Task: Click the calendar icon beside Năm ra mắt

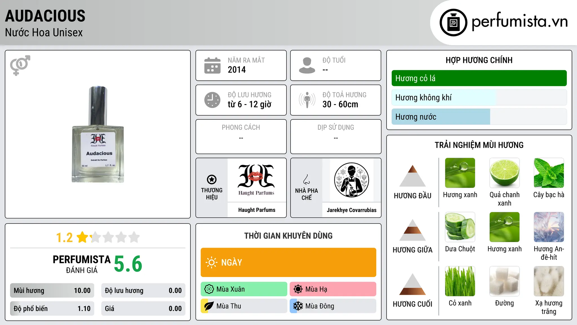Action: click(212, 65)
